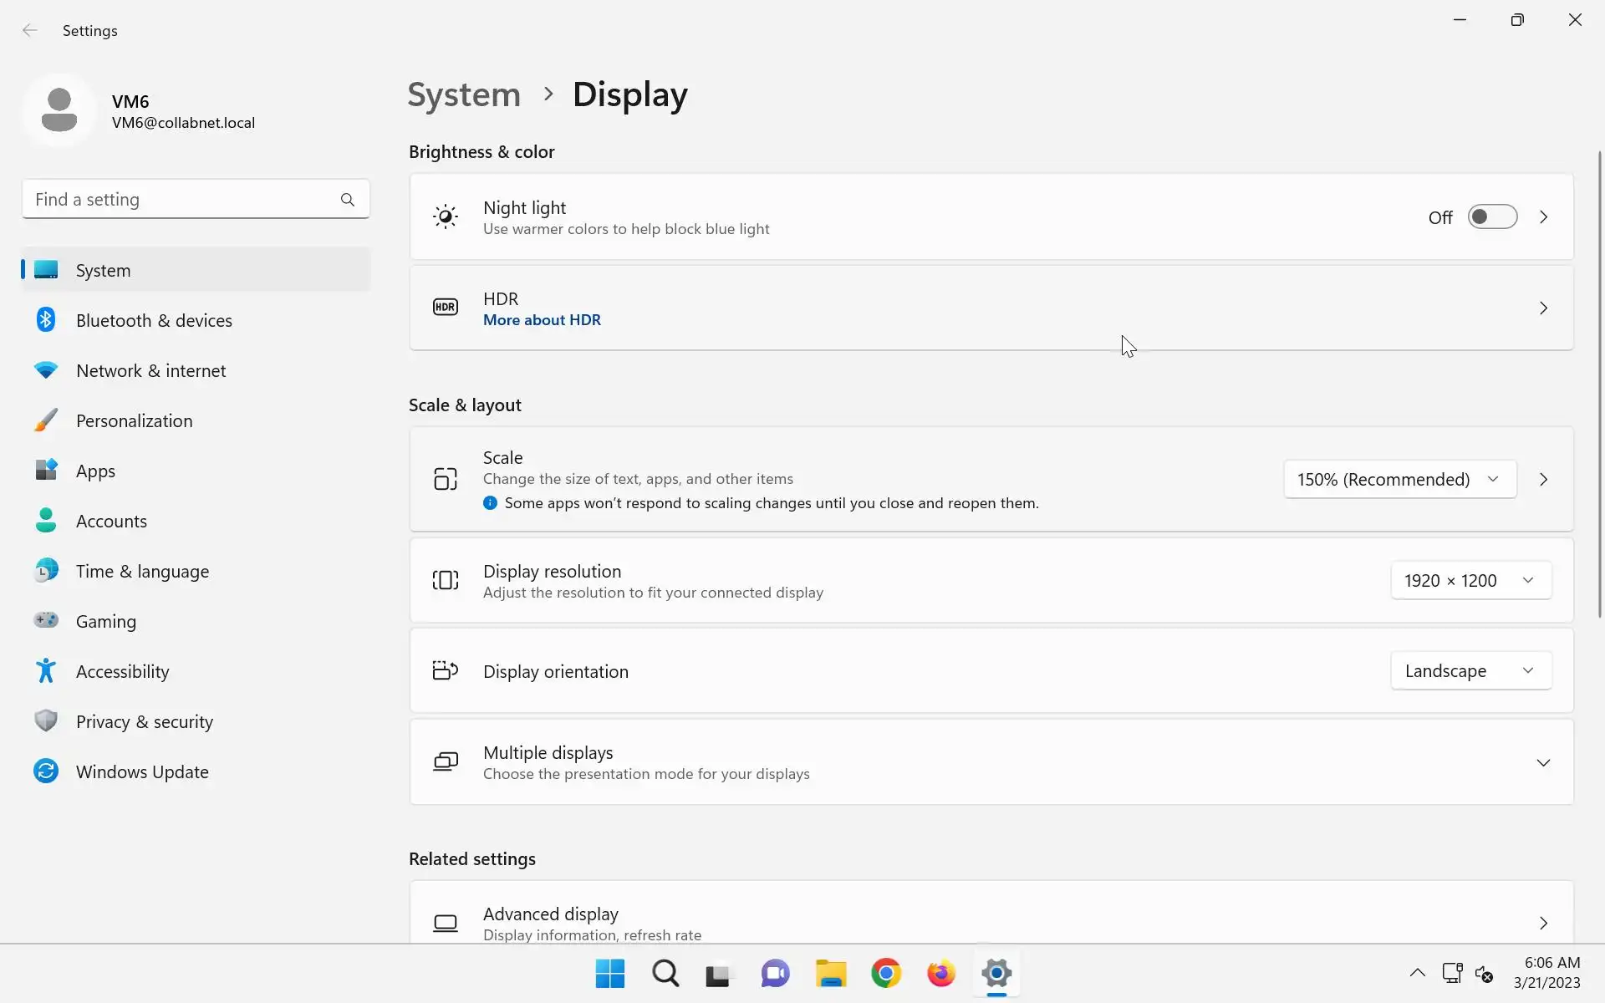Click the search magnifier in Find a setting
The width and height of the screenshot is (1605, 1003).
pyautogui.click(x=348, y=200)
